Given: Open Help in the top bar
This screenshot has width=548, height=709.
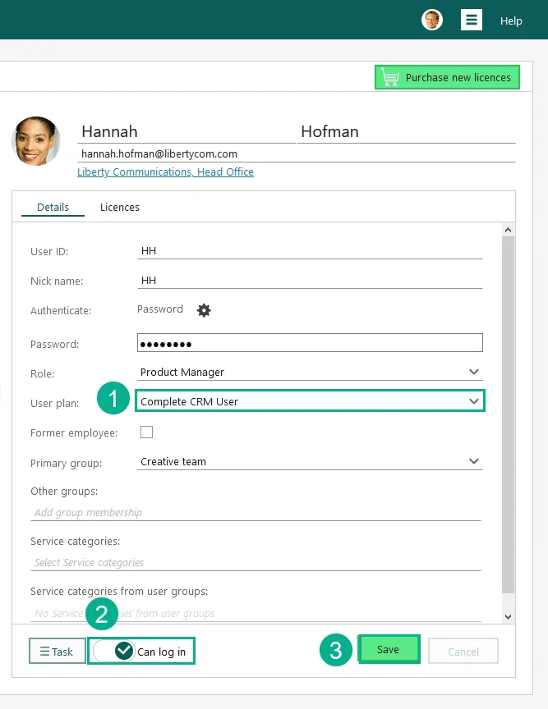Looking at the screenshot, I should coord(511,21).
